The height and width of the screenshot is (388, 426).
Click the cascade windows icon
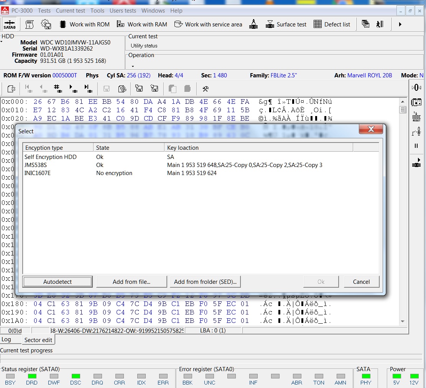point(365,24)
